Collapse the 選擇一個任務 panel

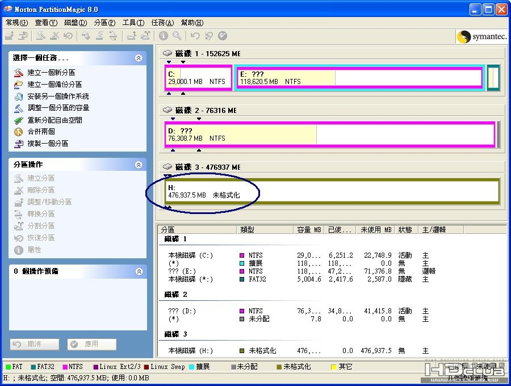click(139, 58)
